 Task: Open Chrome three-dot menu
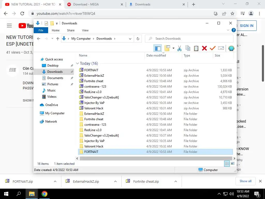[x=259, y=13]
